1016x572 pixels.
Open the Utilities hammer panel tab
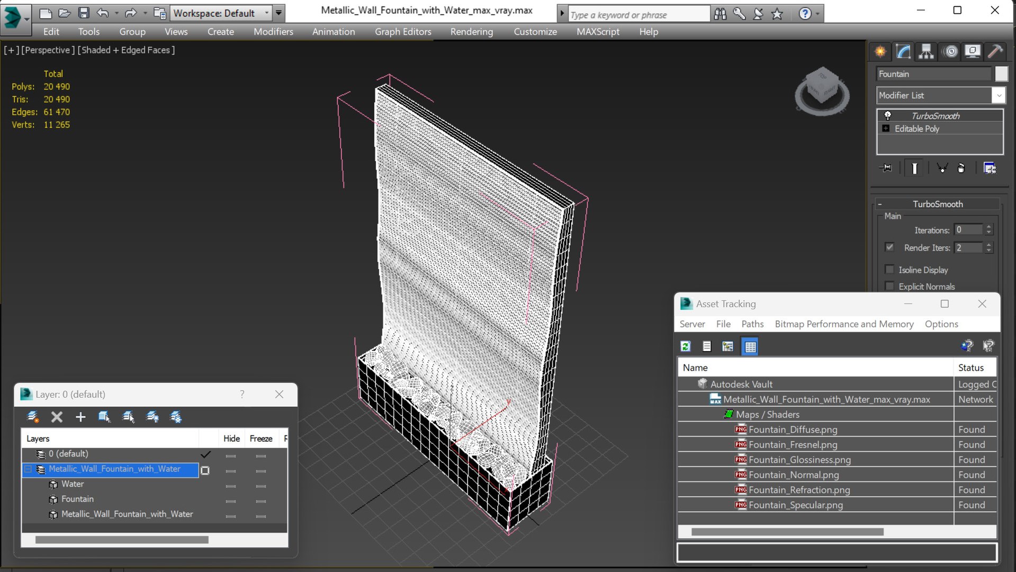(995, 51)
